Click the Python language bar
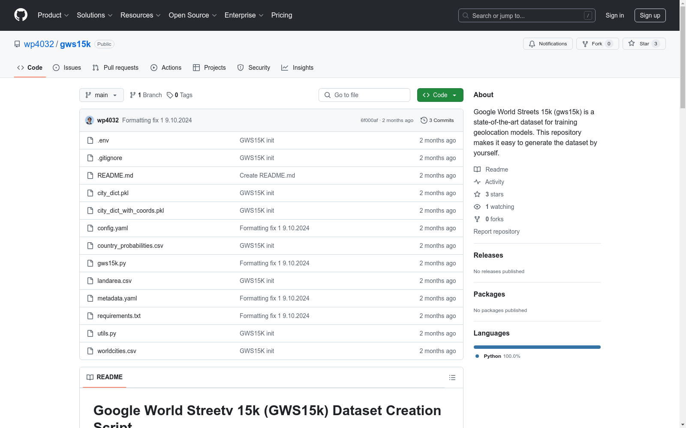Screen dimensions: 686x428 click(x=537, y=347)
